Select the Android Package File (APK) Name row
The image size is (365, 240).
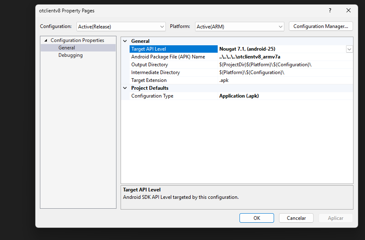168,57
